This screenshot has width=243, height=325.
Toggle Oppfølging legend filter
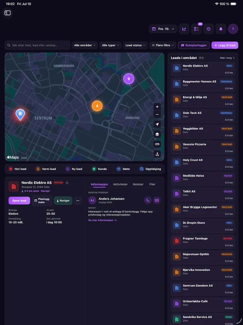click(x=150, y=169)
